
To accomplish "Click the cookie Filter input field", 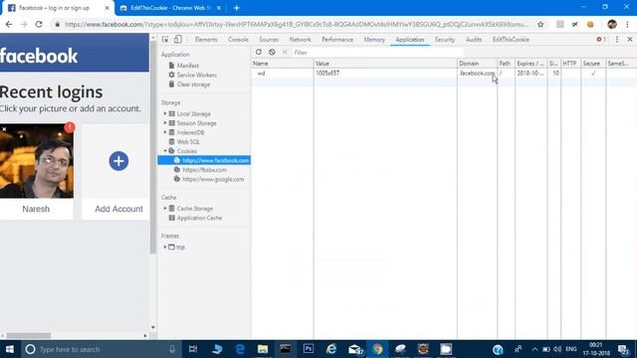I will pyautogui.click(x=378, y=53).
